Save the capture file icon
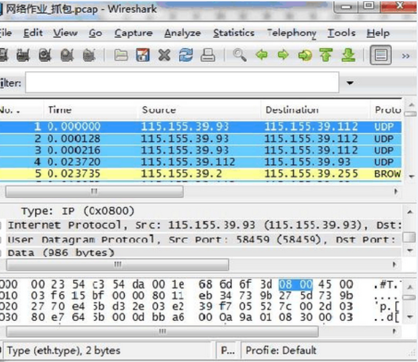 point(143,55)
